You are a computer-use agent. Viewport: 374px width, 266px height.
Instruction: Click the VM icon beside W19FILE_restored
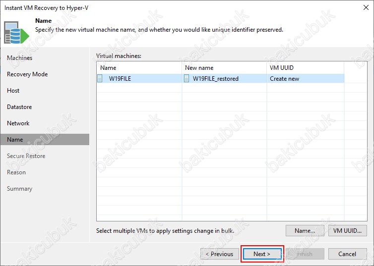coord(187,78)
